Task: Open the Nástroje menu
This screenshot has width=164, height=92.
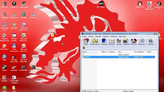Action: 98,36
